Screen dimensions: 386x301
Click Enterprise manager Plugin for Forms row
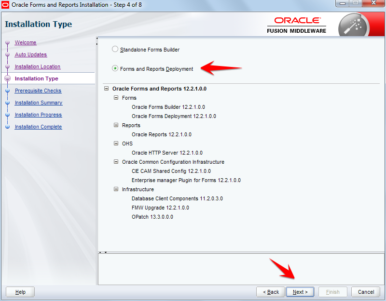pos(186,180)
